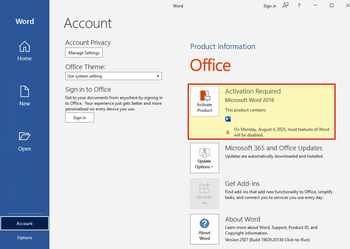Screen dimensions: 350x249
Task: Minimize the Word window
Action: pos(315,5)
